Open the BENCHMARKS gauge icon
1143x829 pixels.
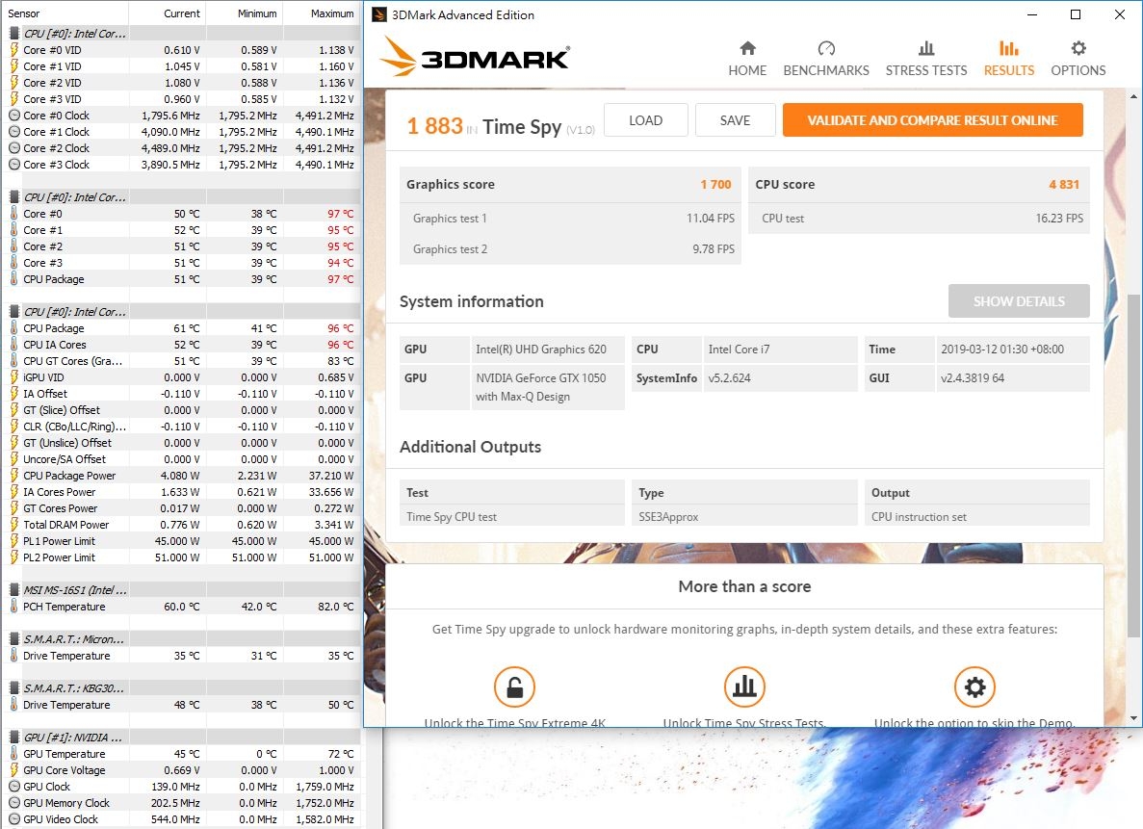(826, 48)
